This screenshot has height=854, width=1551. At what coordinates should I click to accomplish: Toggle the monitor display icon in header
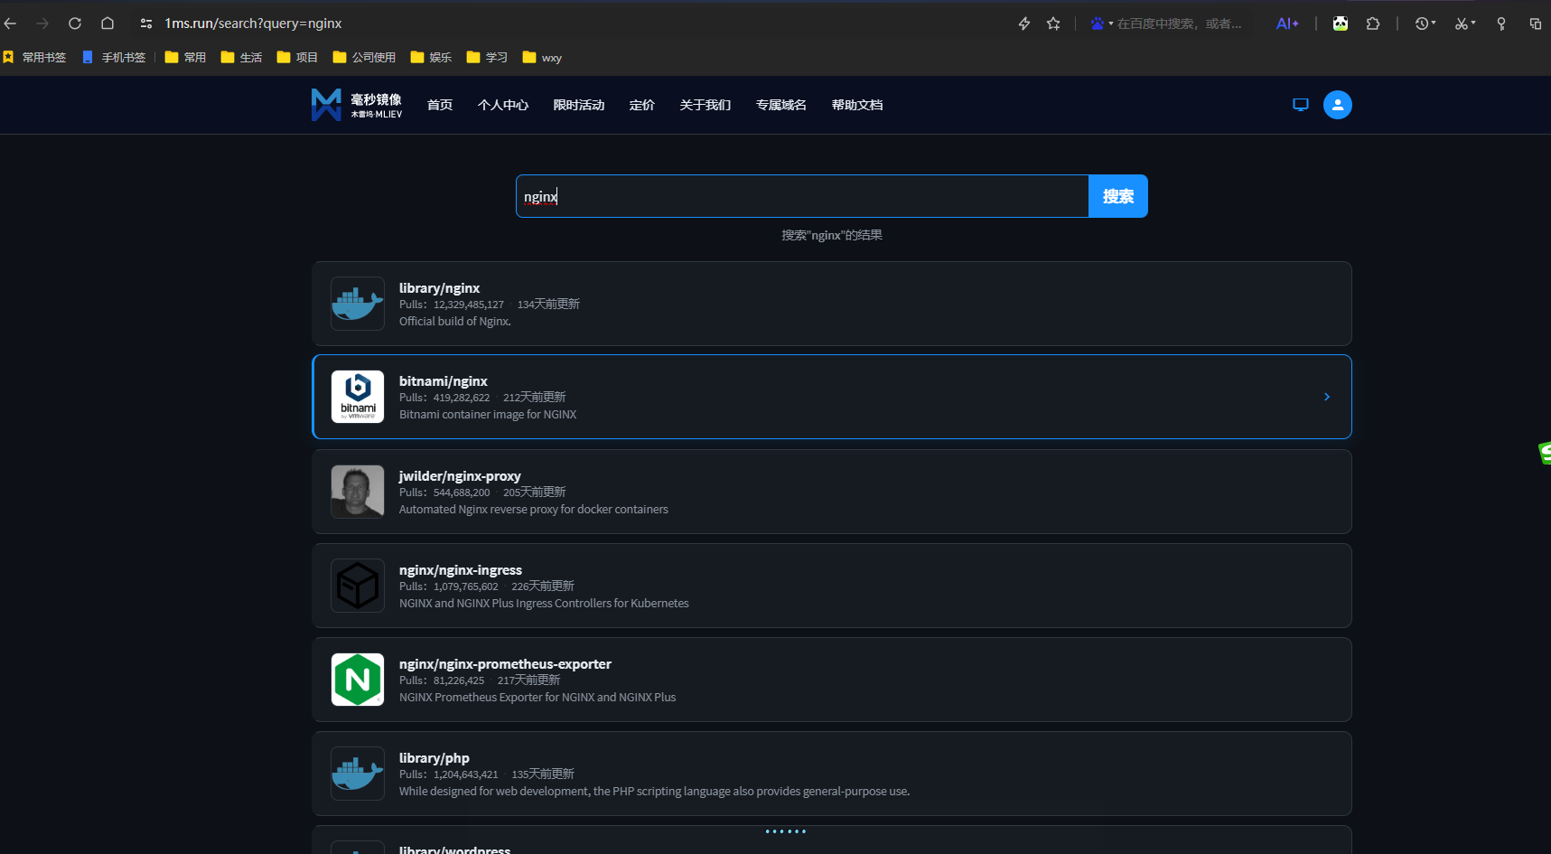[x=1301, y=105]
